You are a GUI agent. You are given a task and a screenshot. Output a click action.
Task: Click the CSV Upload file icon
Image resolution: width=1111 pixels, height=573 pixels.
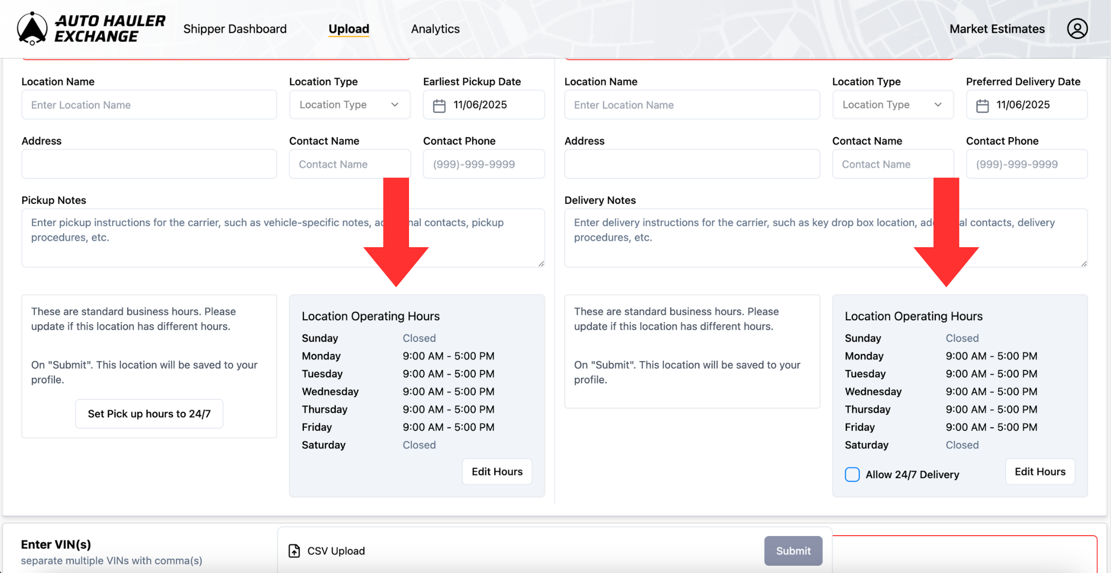(295, 550)
